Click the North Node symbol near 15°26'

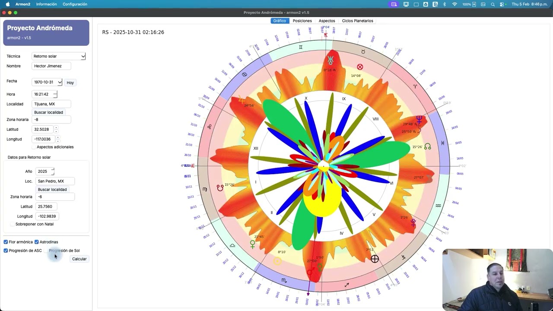click(x=427, y=147)
